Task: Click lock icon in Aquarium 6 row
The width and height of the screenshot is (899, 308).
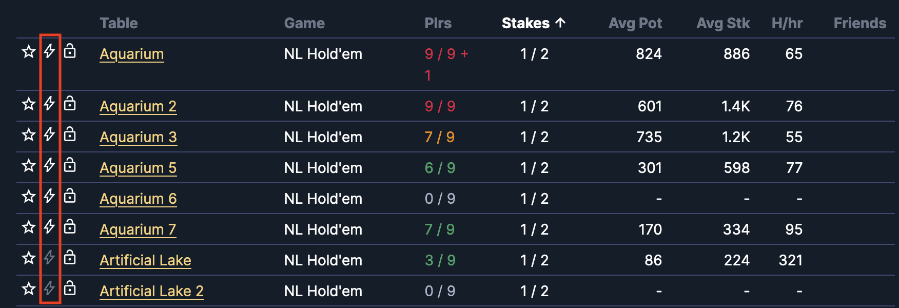Action: (70, 196)
